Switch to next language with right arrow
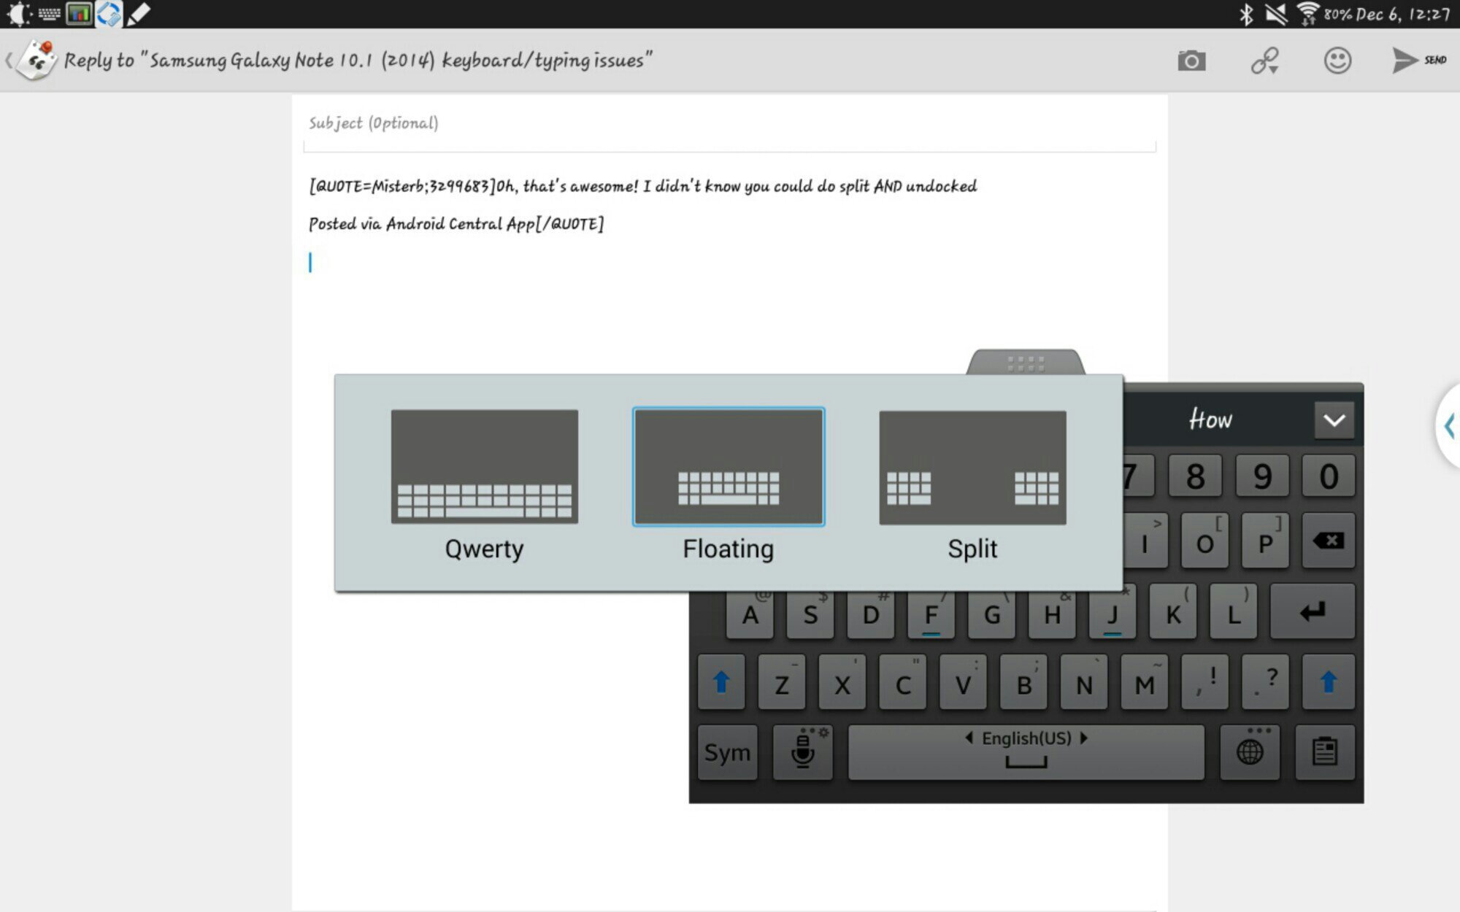The image size is (1460, 912). (x=1083, y=738)
